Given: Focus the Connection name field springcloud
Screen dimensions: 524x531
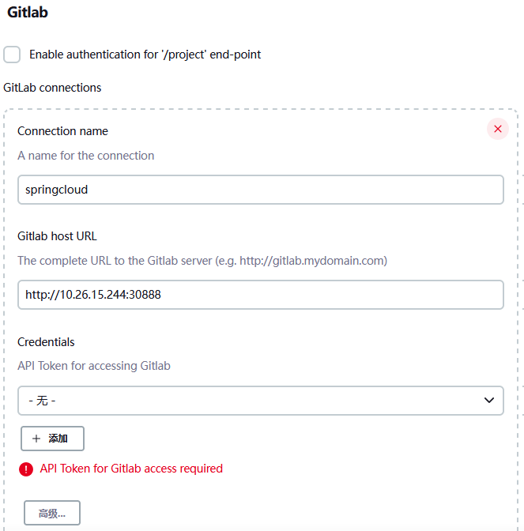Looking at the screenshot, I should coord(261,190).
